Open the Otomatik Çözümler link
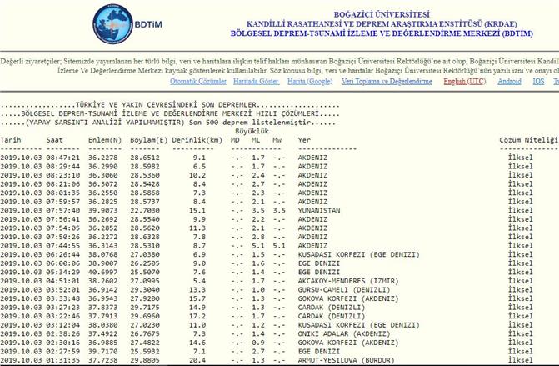This screenshot has height=366, width=559. (197, 83)
